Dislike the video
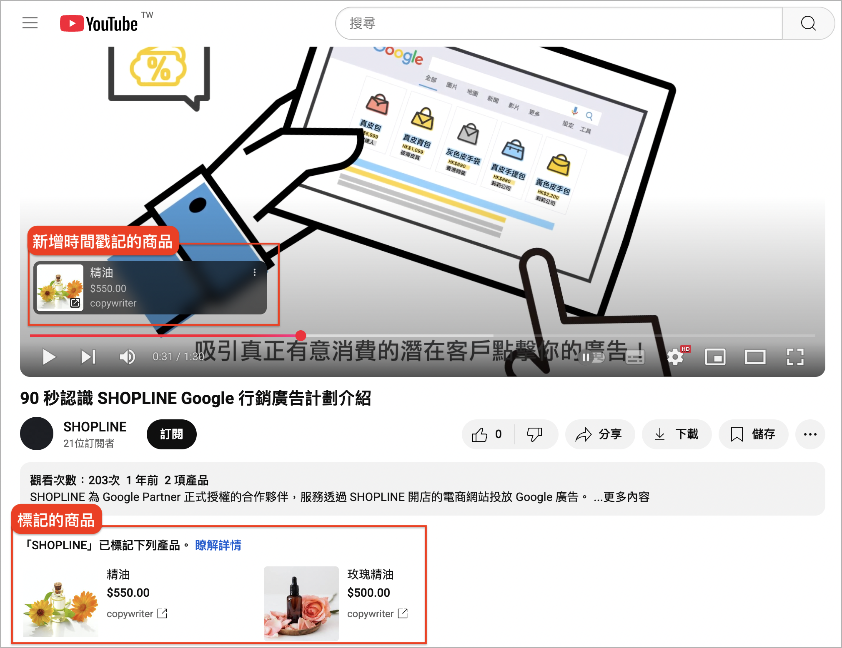The height and width of the screenshot is (648, 842). click(535, 434)
